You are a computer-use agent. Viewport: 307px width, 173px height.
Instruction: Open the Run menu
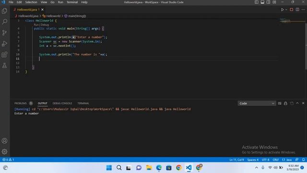(x=60, y=2)
